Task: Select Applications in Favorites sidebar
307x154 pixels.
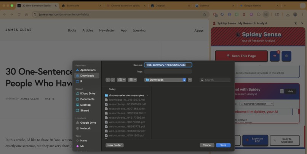Action: click(x=87, y=70)
